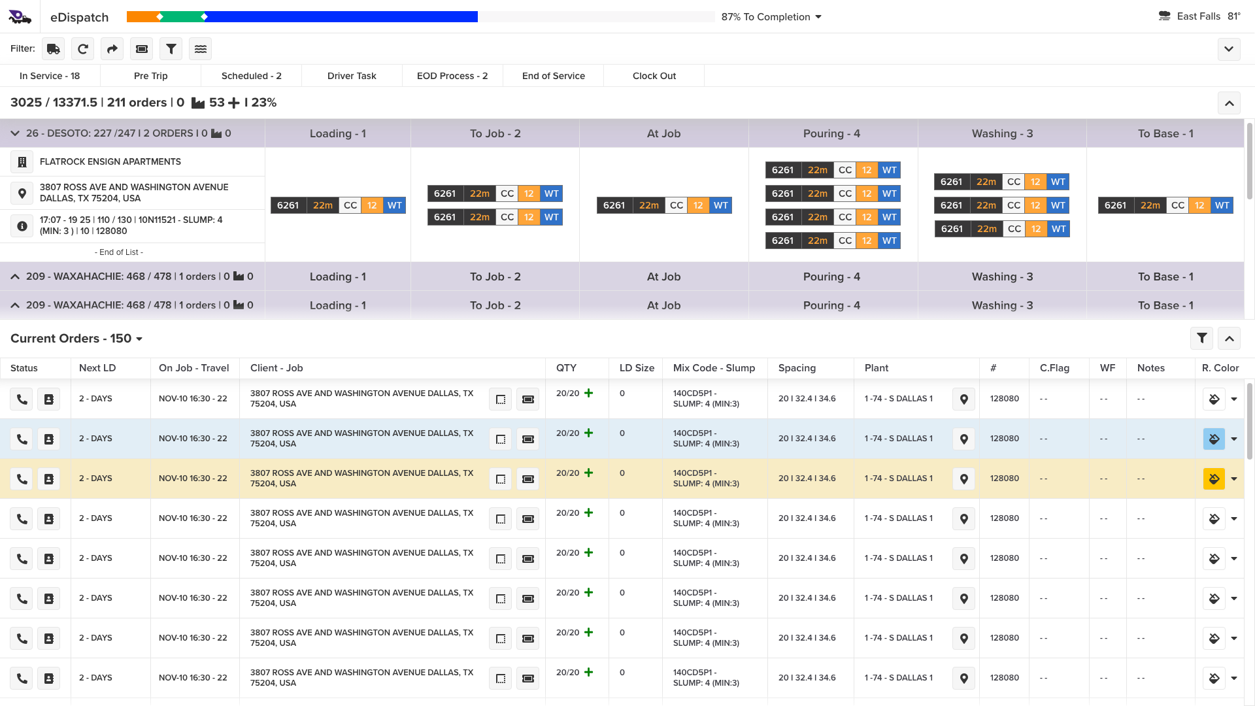Open the map pin for first order's plant
The width and height of the screenshot is (1255, 706).
(963, 399)
